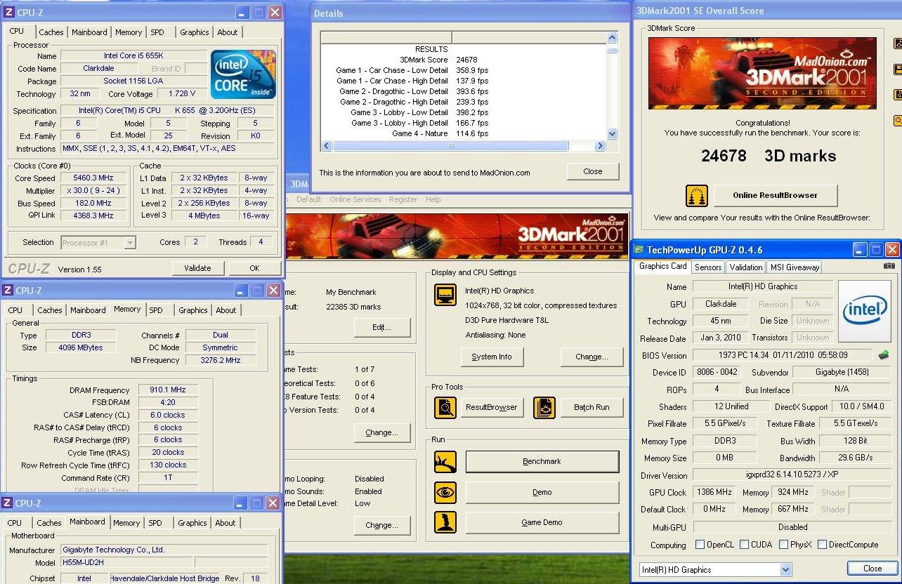This screenshot has height=584, width=902.
Task: Click the Game Demo button
Action: coord(542,522)
